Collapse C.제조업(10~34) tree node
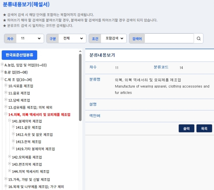The height and width of the screenshot is (190, 214). (x=2, y=79)
